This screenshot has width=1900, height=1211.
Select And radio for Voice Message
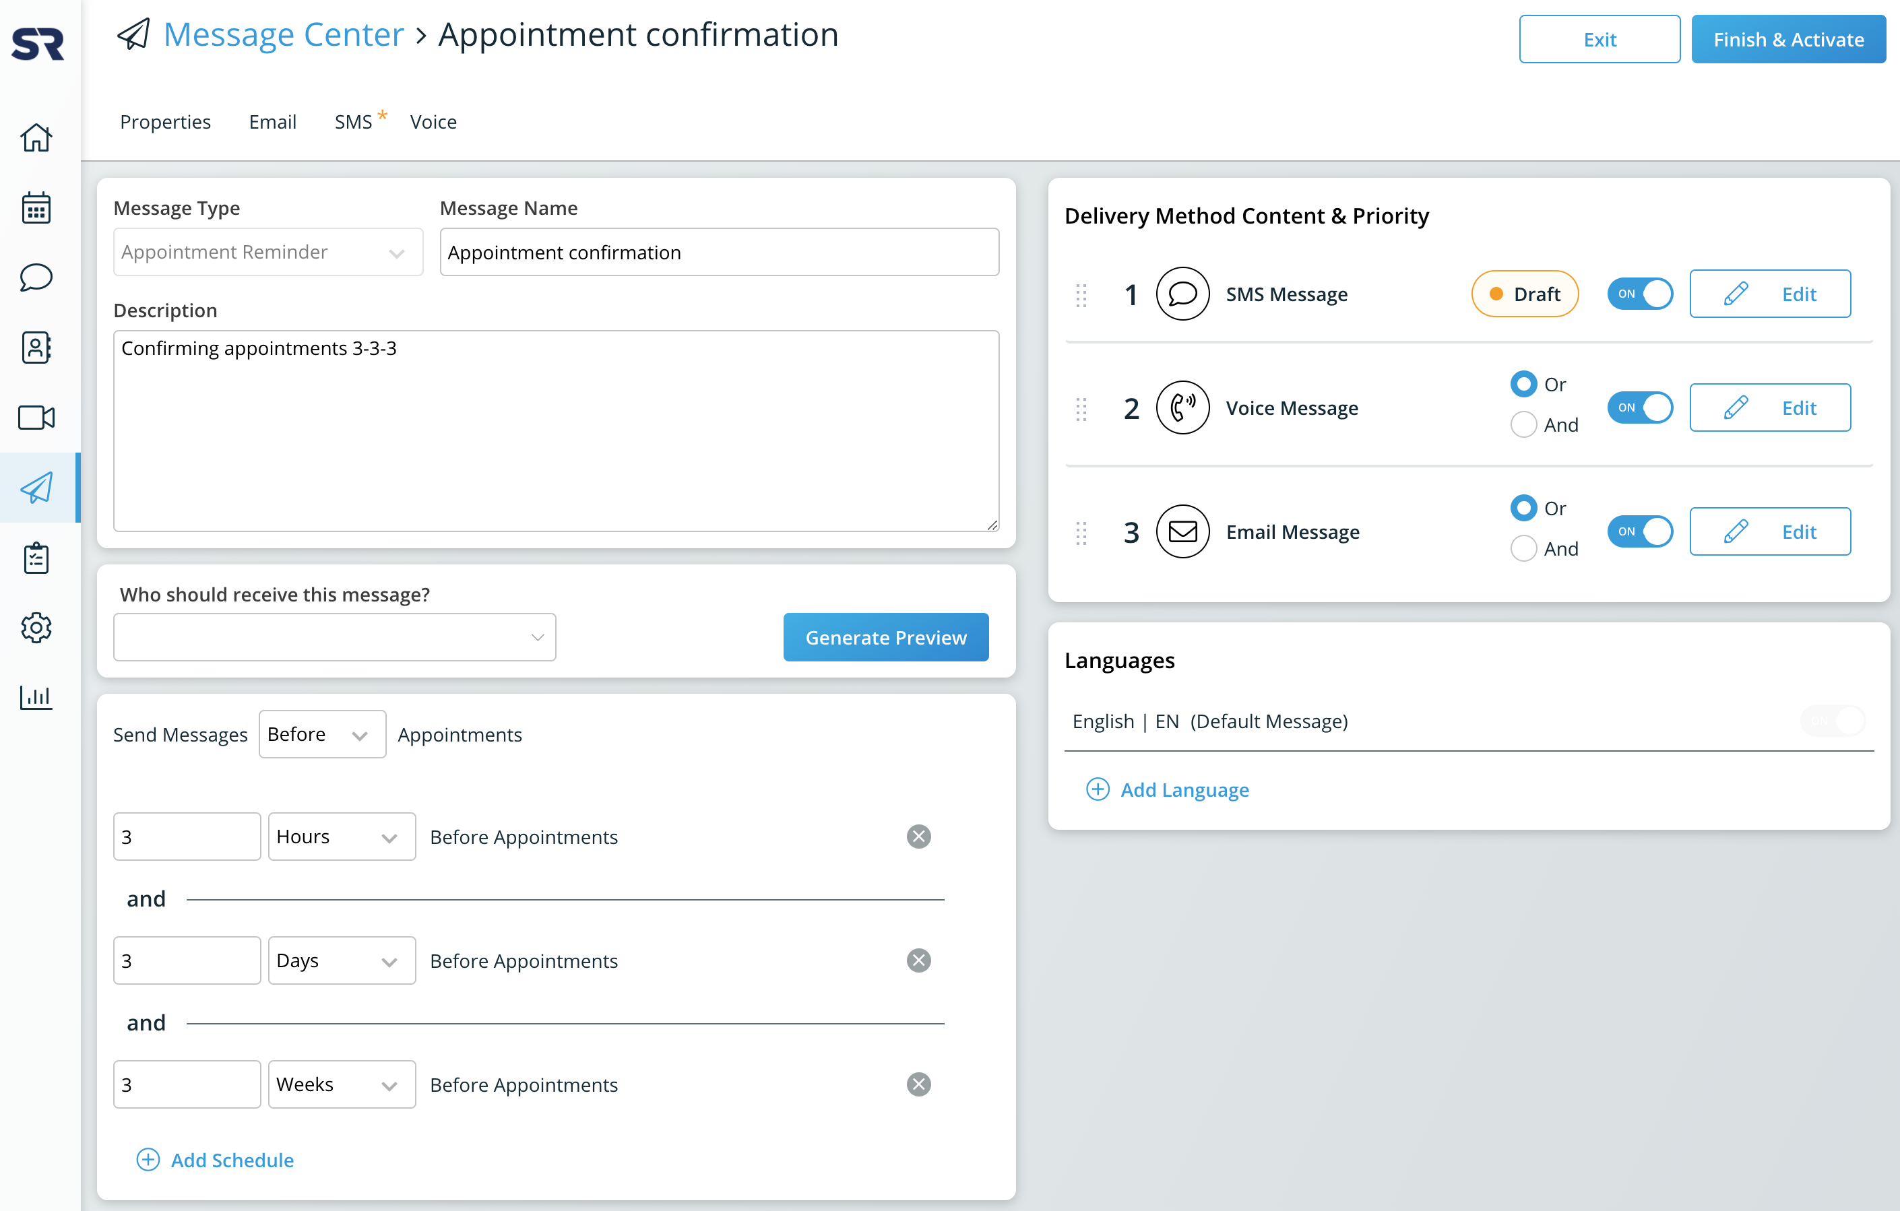(1523, 424)
